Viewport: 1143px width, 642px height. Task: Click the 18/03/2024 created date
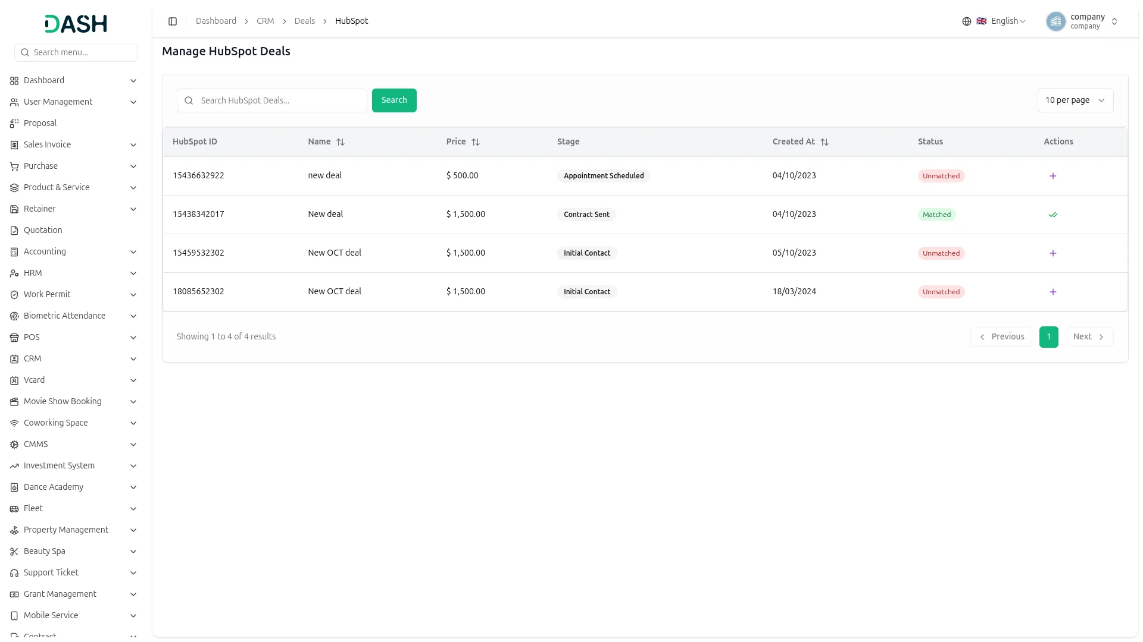(x=794, y=292)
